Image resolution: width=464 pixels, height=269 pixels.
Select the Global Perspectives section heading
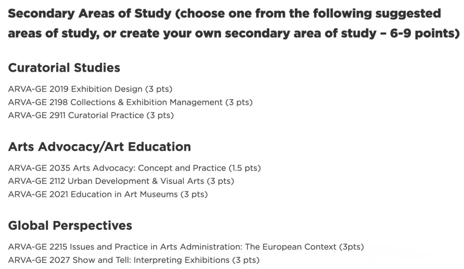(70, 226)
